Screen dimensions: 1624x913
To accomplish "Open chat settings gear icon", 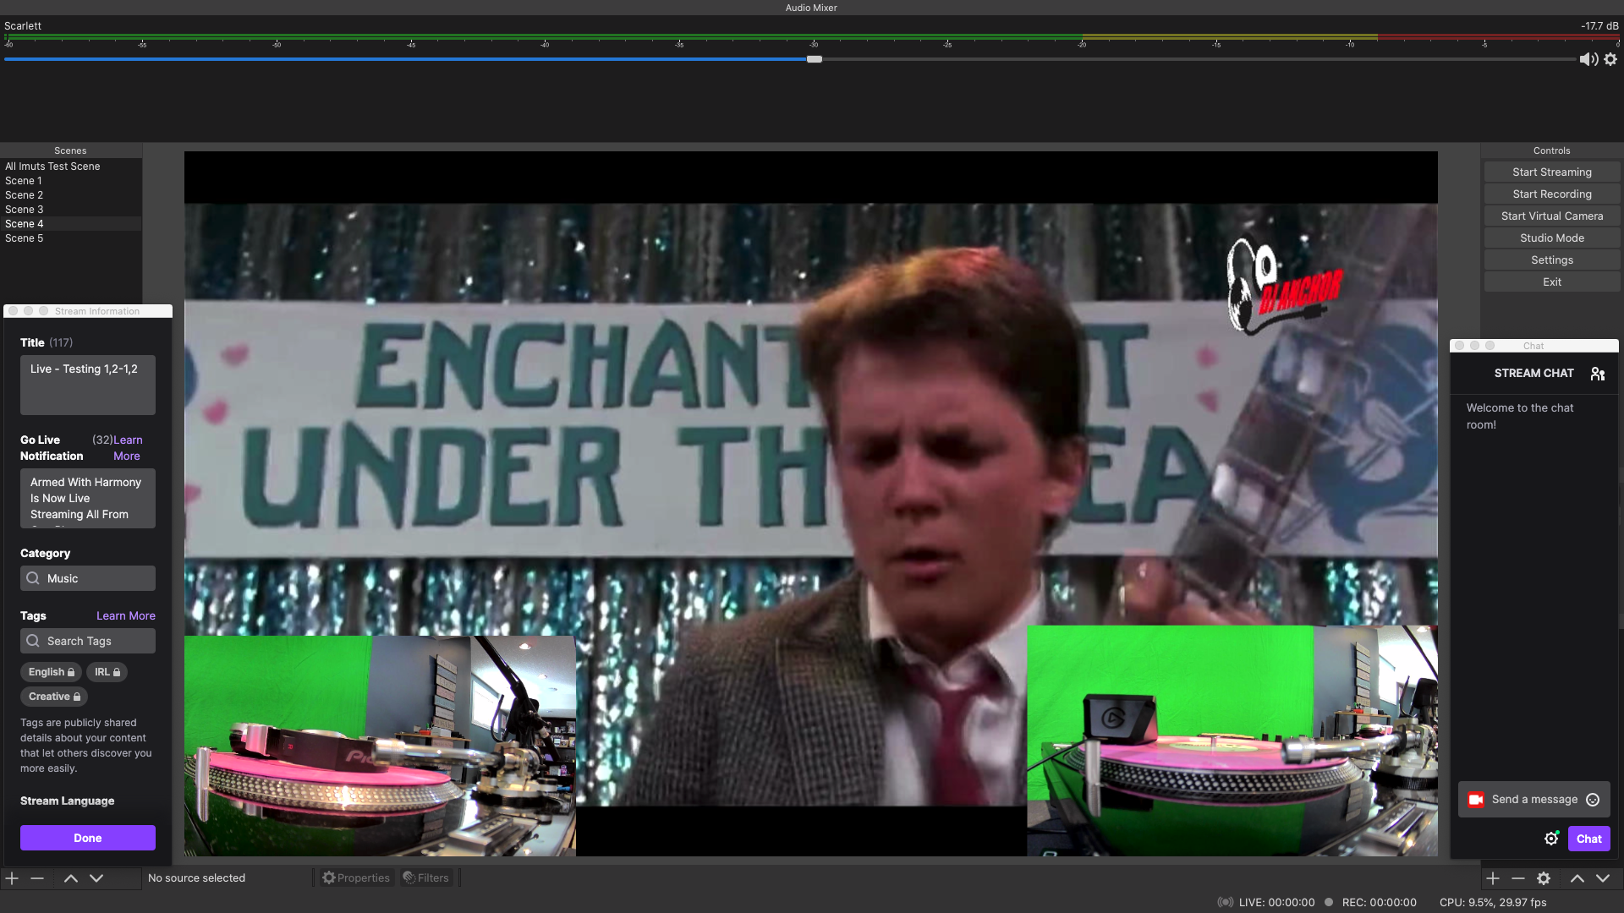I will coord(1551,839).
